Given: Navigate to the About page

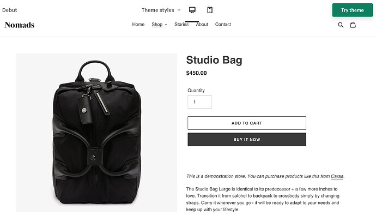Looking at the screenshot, I should coord(202,25).
